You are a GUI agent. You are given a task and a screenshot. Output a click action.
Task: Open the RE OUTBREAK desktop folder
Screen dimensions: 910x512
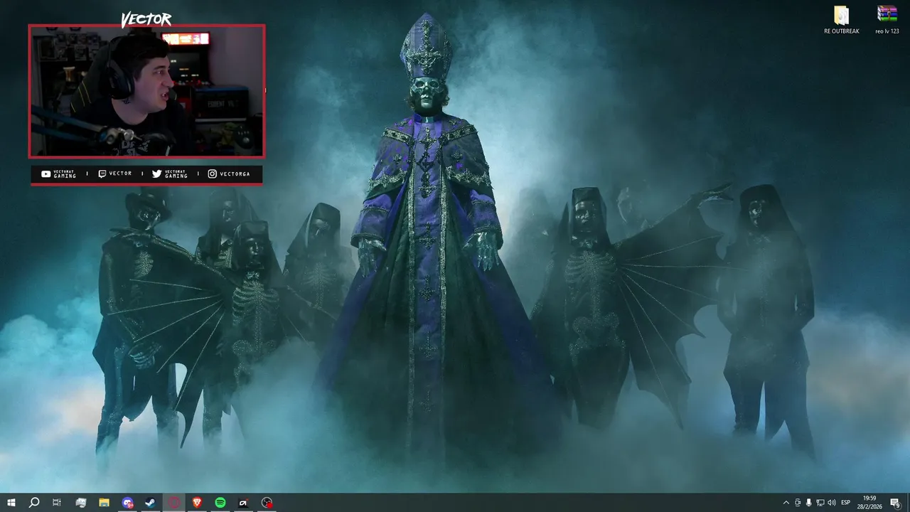[842, 20]
